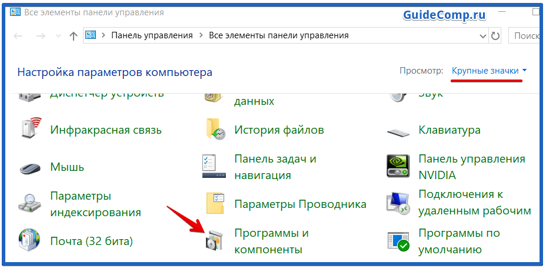Open Панель управления NVIDIA link
This screenshot has width=546, height=268.
click(x=472, y=167)
